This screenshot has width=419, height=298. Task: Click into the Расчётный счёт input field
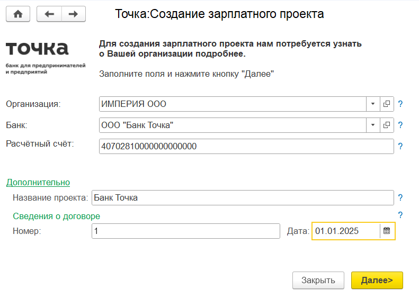click(x=246, y=147)
